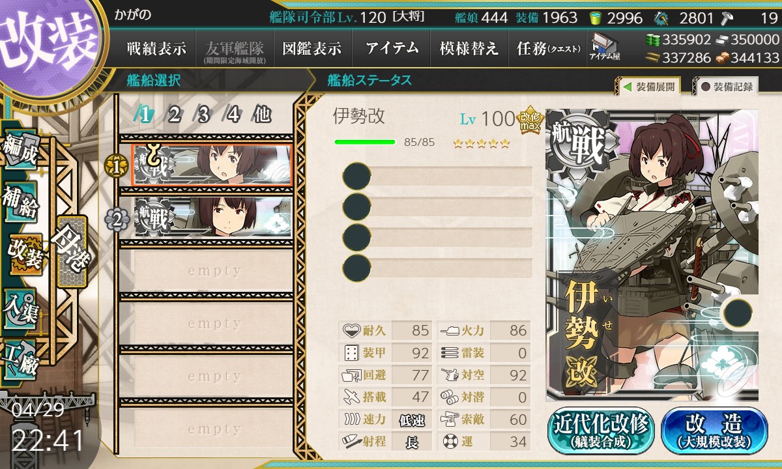Screen dimensions: 782x469
Task: Toggle 装備展開 equipment expansion
Action: tap(648, 87)
